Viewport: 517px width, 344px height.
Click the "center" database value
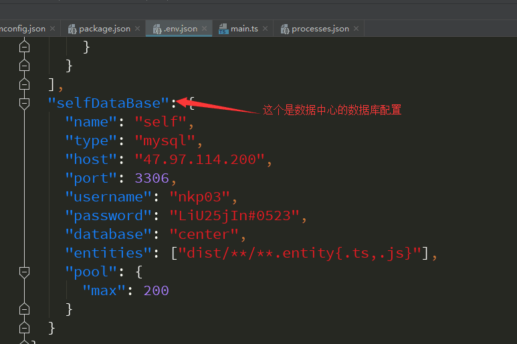click(x=203, y=234)
